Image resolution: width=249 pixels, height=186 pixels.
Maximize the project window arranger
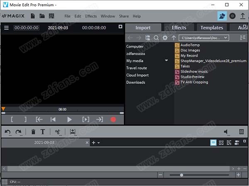pyautogui.click(x=244, y=141)
